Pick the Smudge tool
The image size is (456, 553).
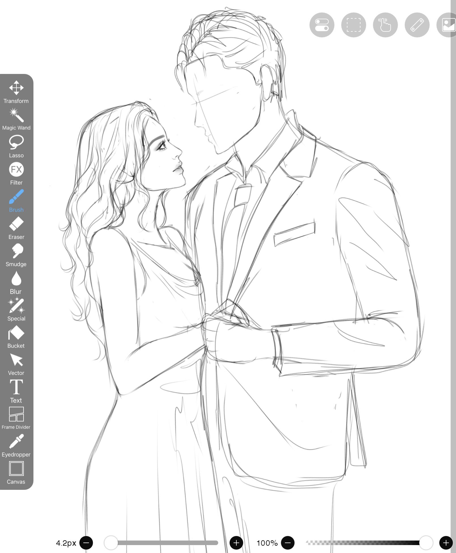pos(16,255)
